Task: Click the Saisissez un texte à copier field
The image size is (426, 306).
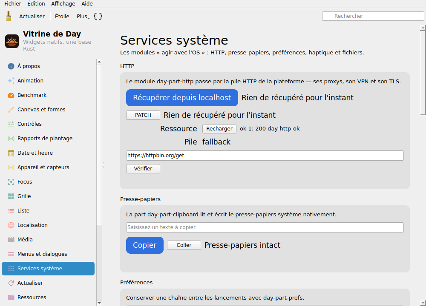Action: [x=265, y=227]
